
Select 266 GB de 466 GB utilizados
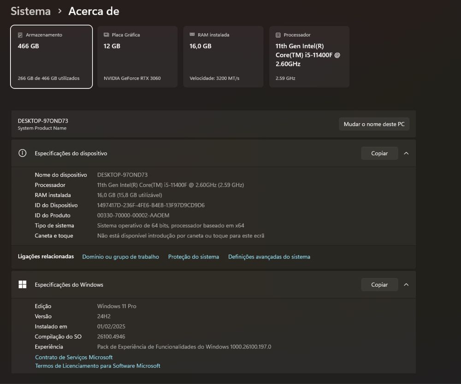48,78
